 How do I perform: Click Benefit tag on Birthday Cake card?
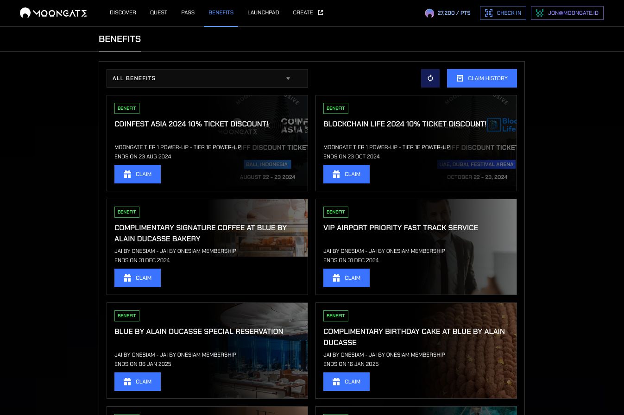pyautogui.click(x=336, y=316)
